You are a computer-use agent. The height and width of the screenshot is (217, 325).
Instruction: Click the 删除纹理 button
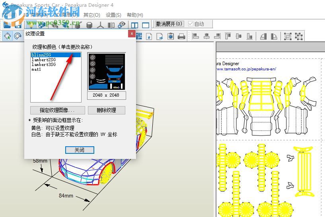[x=106, y=110]
